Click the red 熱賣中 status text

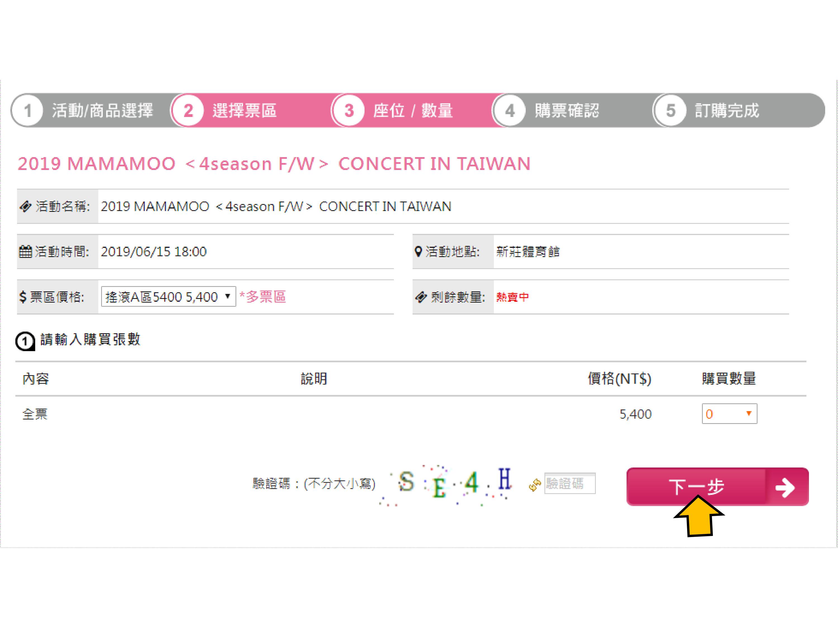coord(512,297)
